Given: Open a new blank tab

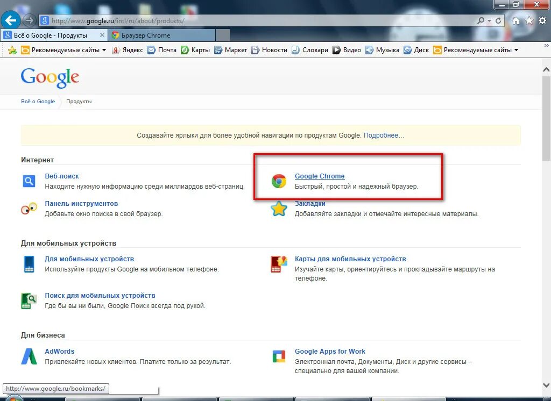Looking at the screenshot, I should coord(222,35).
